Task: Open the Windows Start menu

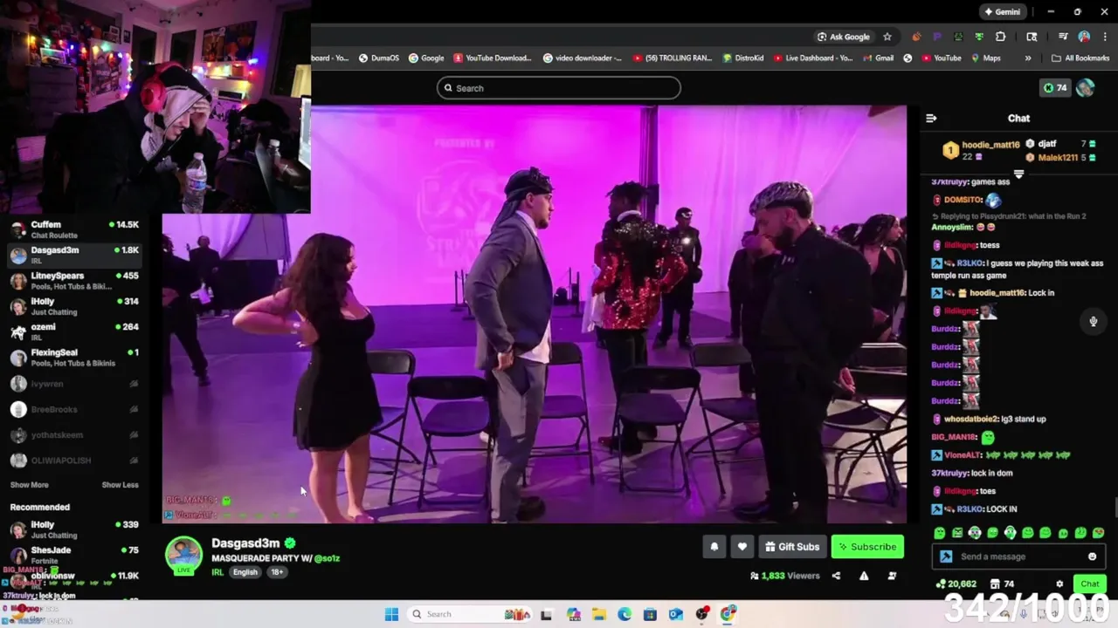Action: [x=391, y=614]
